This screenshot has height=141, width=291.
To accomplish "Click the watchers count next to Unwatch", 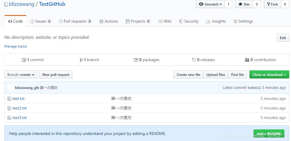I will (228, 4).
